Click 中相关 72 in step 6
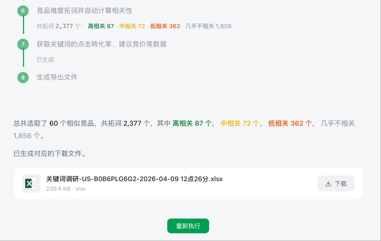 [x=132, y=26]
